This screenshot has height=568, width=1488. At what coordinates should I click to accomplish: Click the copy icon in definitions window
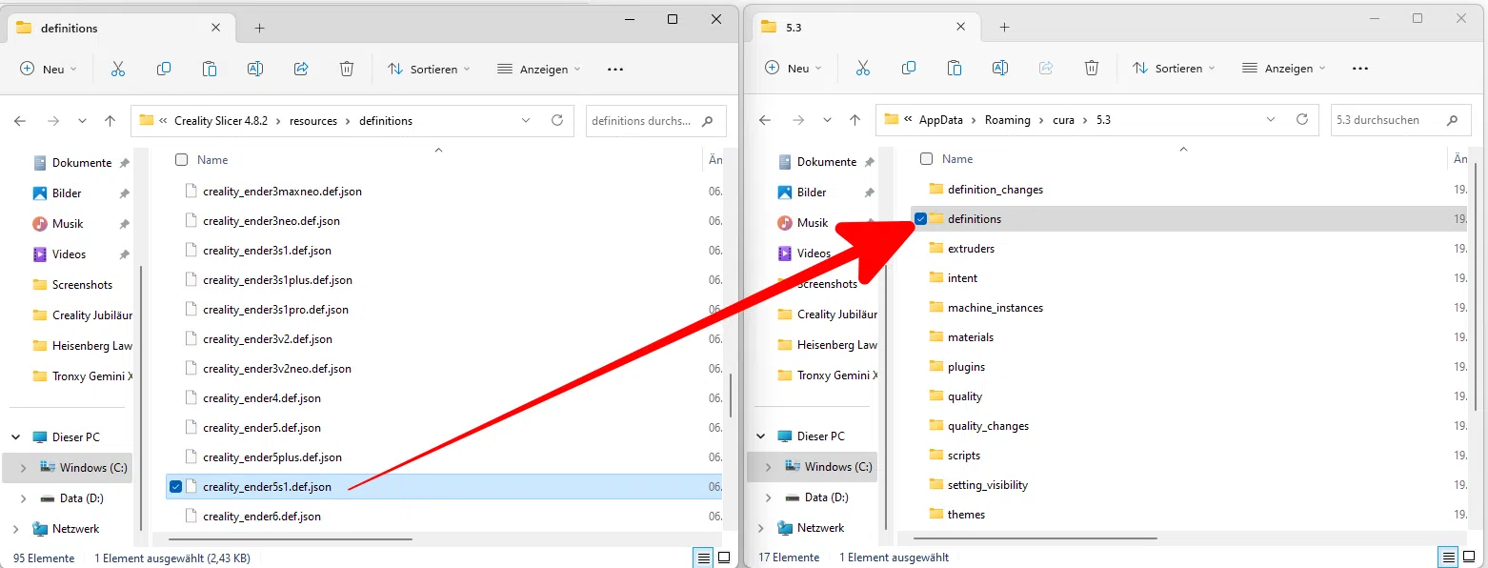[x=164, y=69]
